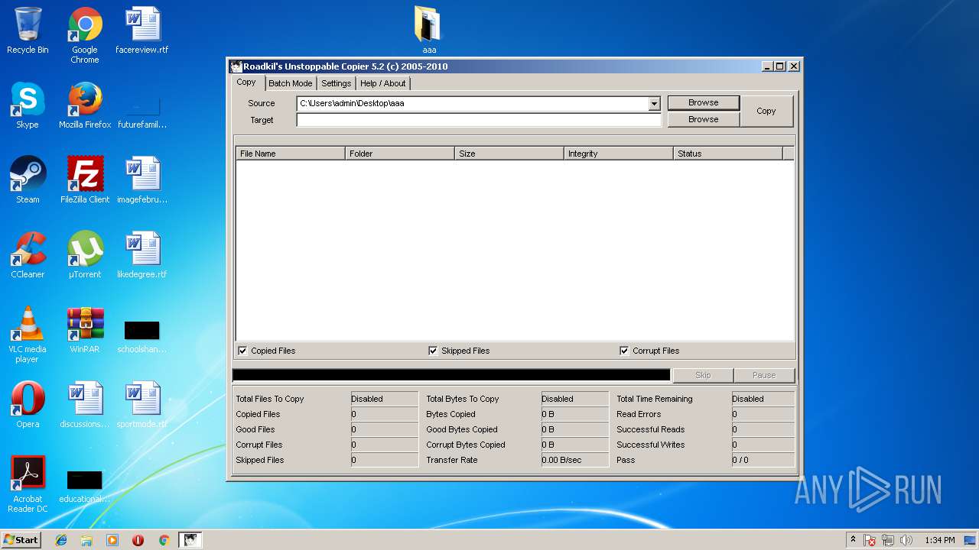Click Browse for the Source folder
The image size is (979, 550).
(704, 102)
